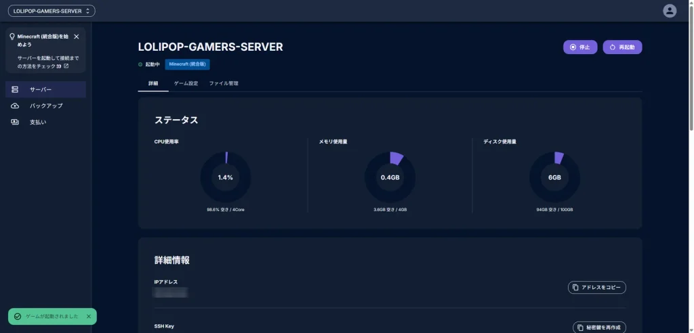Screen dimensions: 694x333
Task: Restart the server with 再起動 button
Action: coord(622,47)
